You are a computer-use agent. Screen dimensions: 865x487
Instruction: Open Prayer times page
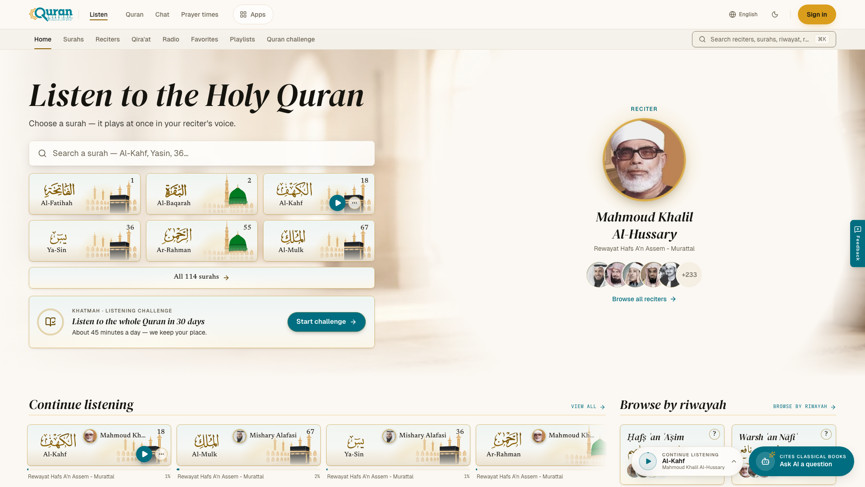pos(200,14)
